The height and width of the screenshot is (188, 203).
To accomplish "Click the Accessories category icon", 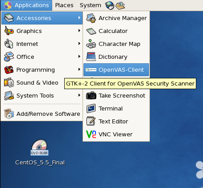I will click(9, 18).
